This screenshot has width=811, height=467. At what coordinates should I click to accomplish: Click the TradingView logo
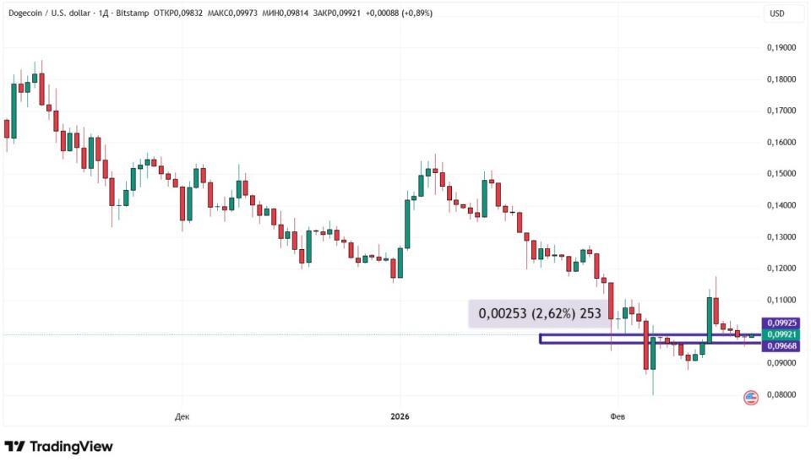58,447
